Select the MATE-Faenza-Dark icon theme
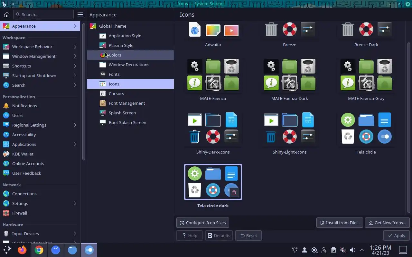This screenshot has height=257, width=412. coord(290,80)
